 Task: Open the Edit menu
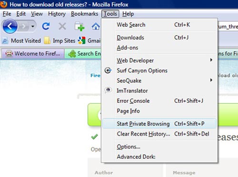pyautogui.click(x=21, y=14)
